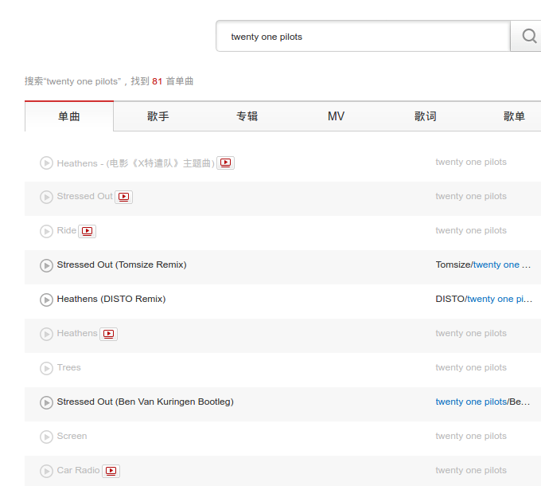Screen dimensions: 541x486
Task: Click the title text 'Stressed Out' in MV row
Action: pos(84,196)
